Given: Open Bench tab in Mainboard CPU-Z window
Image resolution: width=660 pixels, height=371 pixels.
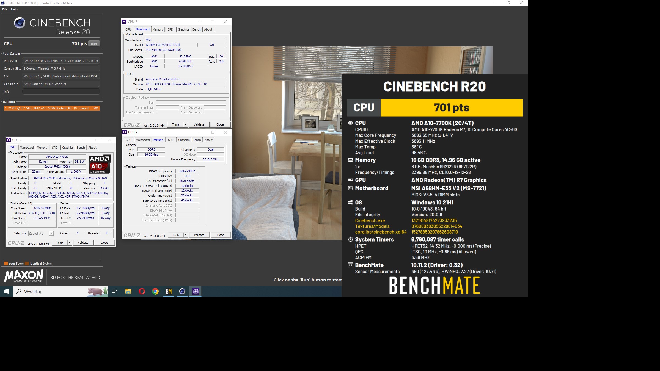Looking at the screenshot, I should [197, 29].
